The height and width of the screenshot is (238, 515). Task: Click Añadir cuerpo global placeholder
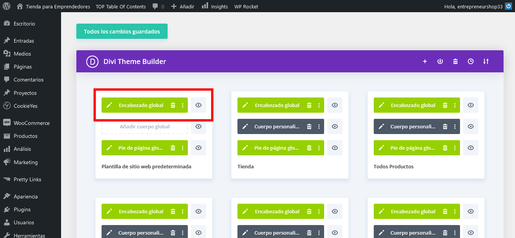145,126
